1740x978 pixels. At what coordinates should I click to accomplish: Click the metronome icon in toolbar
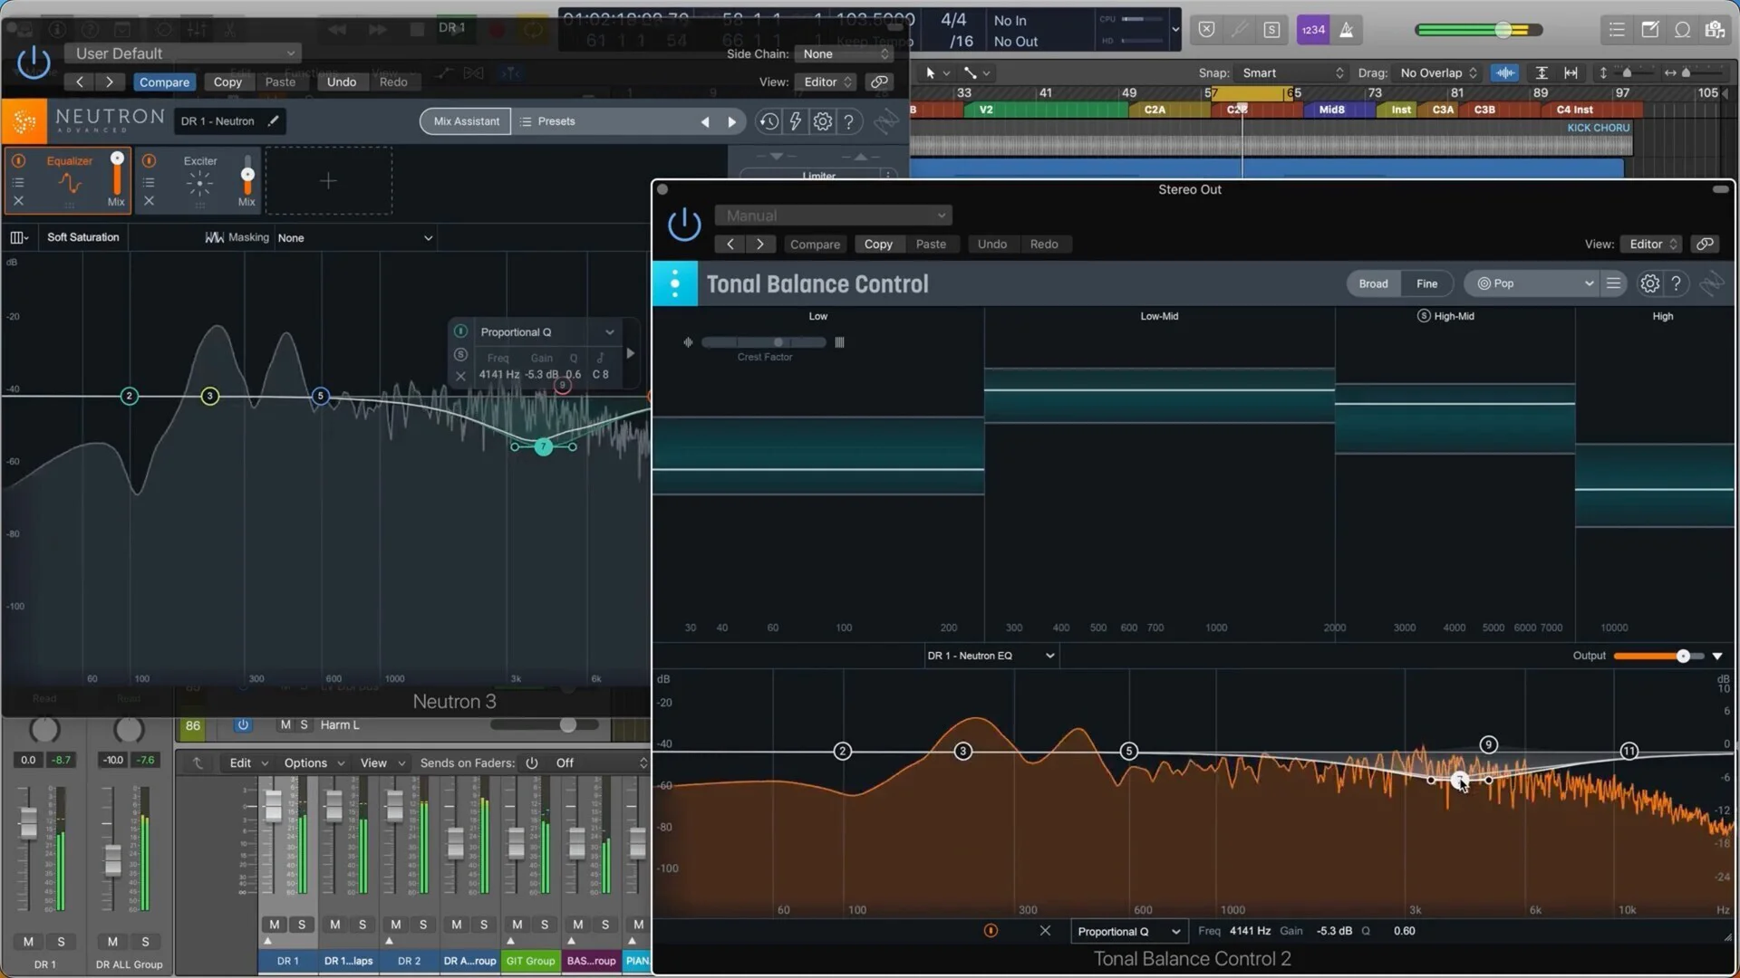tap(1347, 30)
